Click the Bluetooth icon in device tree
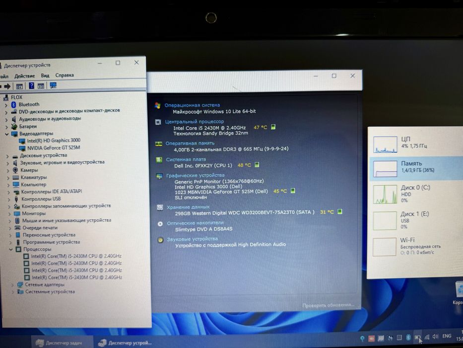463x348 pixels. (13, 105)
